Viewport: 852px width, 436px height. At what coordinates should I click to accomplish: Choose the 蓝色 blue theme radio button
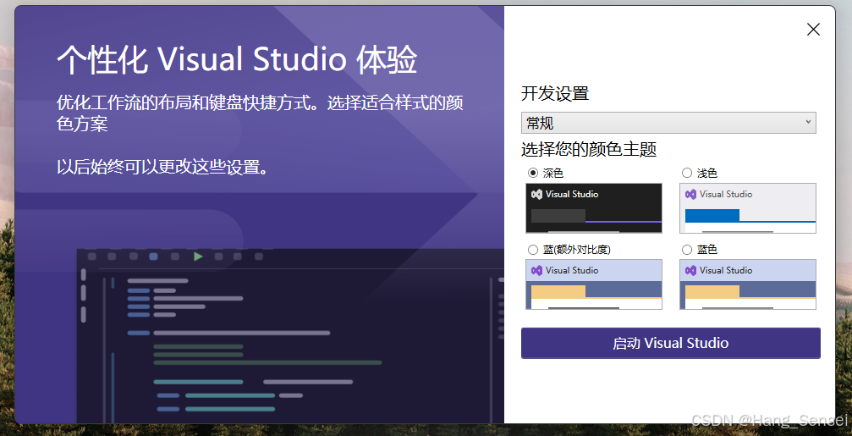(x=687, y=250)
